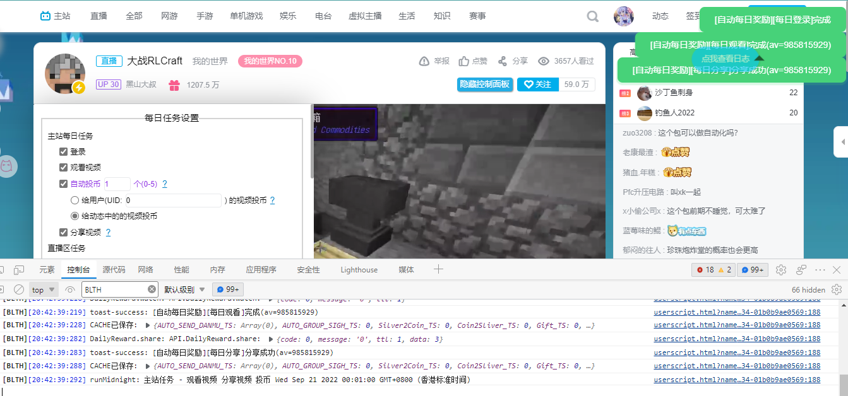The height and width of the screenshot is (396, 848).
Task: Open the help link after 个(0-5)
Action: pos(165,184)
